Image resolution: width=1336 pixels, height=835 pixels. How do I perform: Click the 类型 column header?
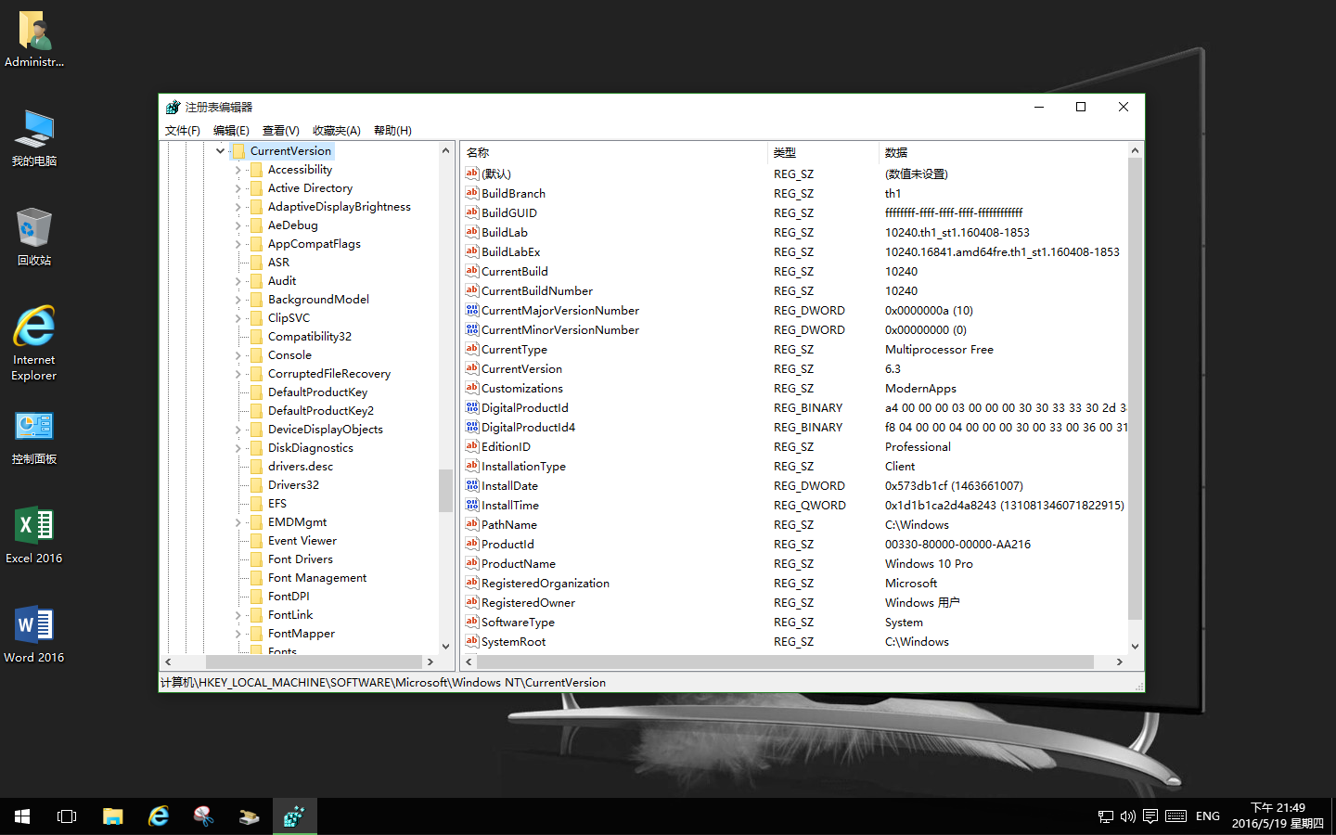[x=823, y=152]
